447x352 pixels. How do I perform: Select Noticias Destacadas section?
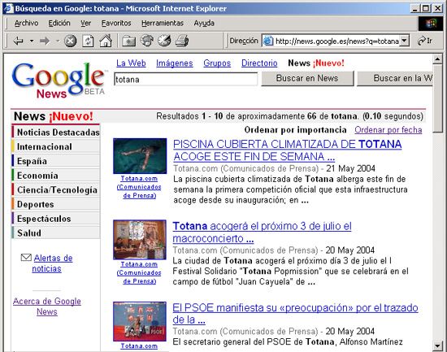[x=56, y=132]
